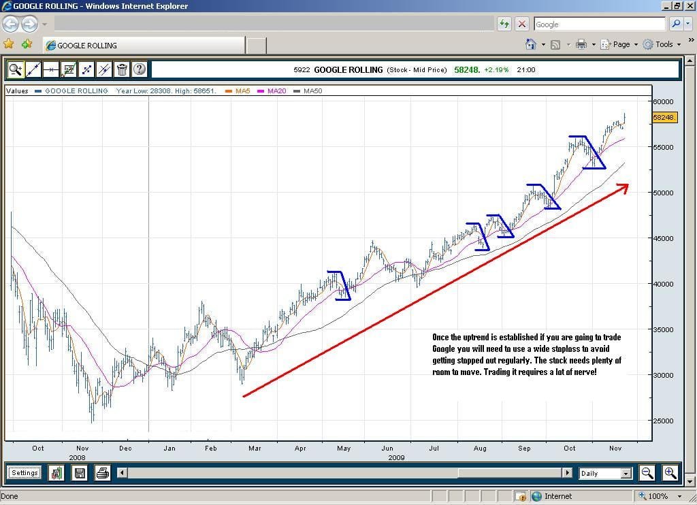
Task: Click the 58248 price label on axis
Action: 664,117
